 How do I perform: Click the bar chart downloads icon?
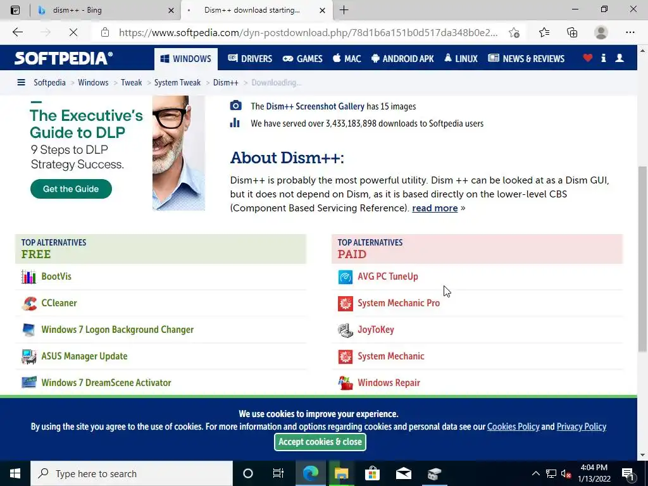coord(235,123)
